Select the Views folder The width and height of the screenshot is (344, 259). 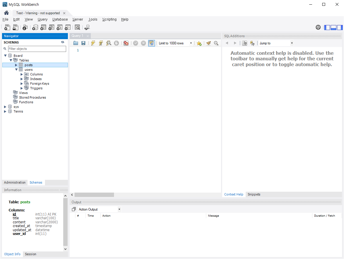[23, 93]
